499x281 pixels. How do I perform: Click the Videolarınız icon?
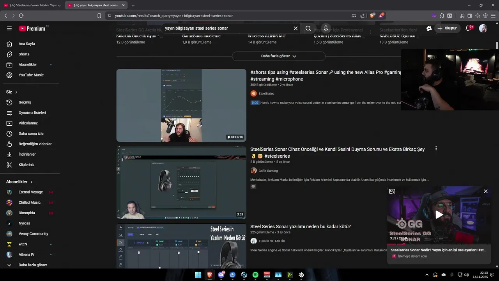click(x=9, y=123)
